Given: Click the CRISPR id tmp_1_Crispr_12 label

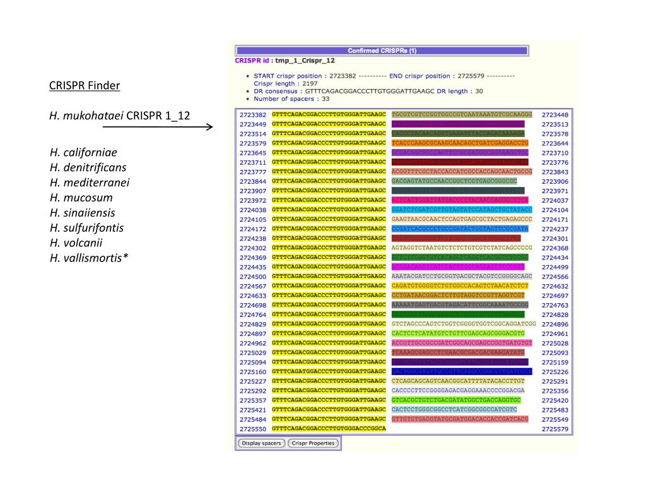Looking at the screenshot, I should (x=285, y=61).
